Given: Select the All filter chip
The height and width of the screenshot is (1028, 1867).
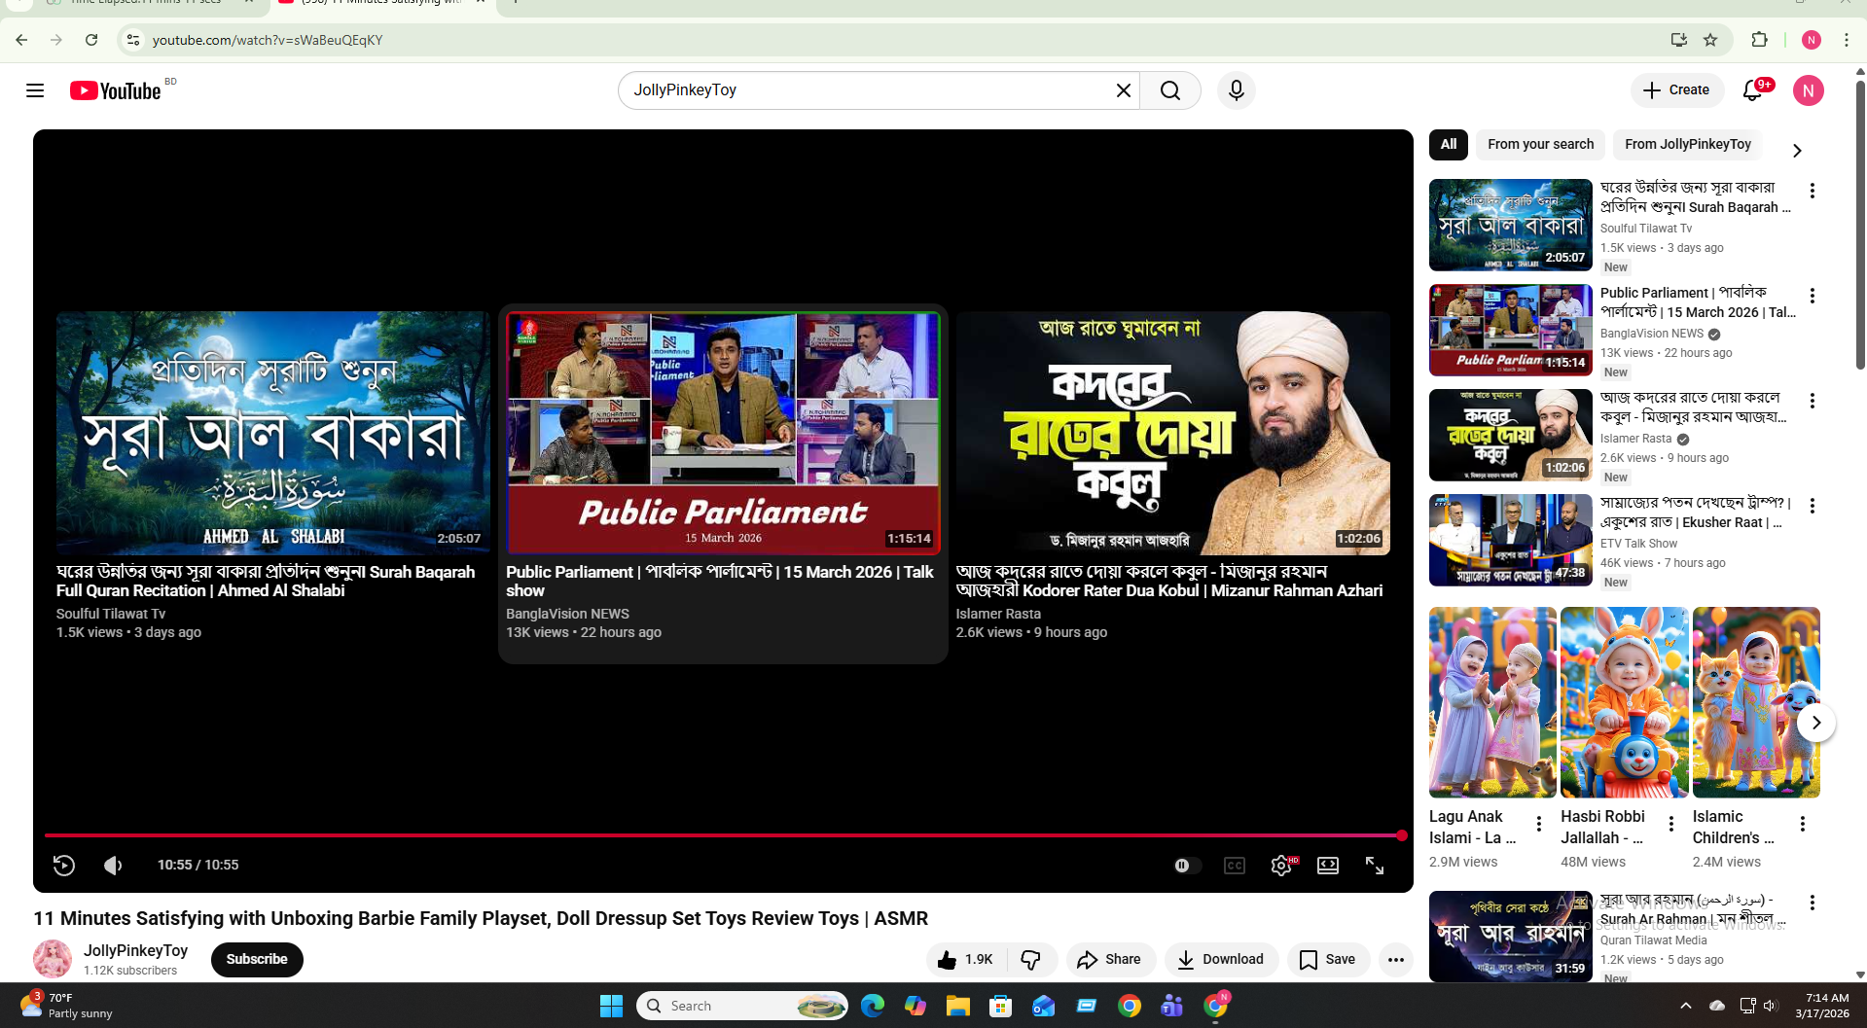Looking at the screenshot, I should 1449,144.
